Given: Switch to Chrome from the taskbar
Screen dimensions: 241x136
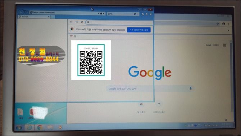Looking at the screenshot, I should point(40,127).
